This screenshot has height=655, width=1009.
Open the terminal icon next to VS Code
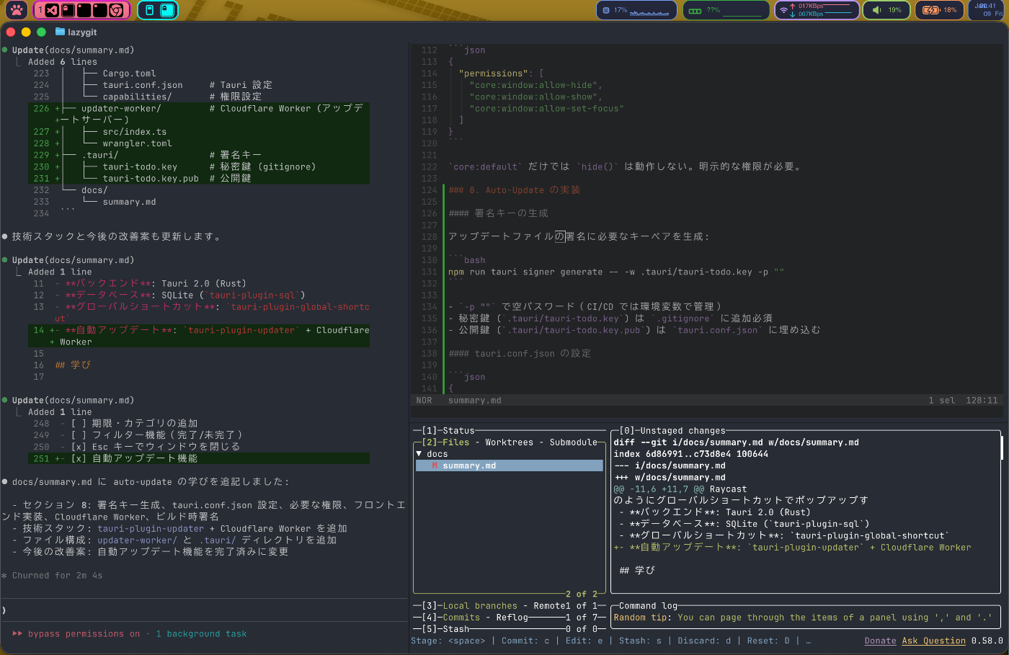(68, 10)
